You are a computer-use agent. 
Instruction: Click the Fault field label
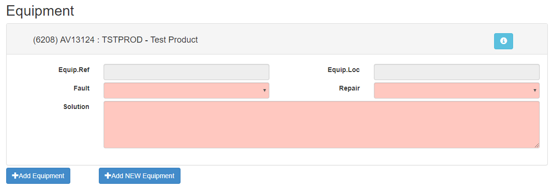[x=81, y=88]
